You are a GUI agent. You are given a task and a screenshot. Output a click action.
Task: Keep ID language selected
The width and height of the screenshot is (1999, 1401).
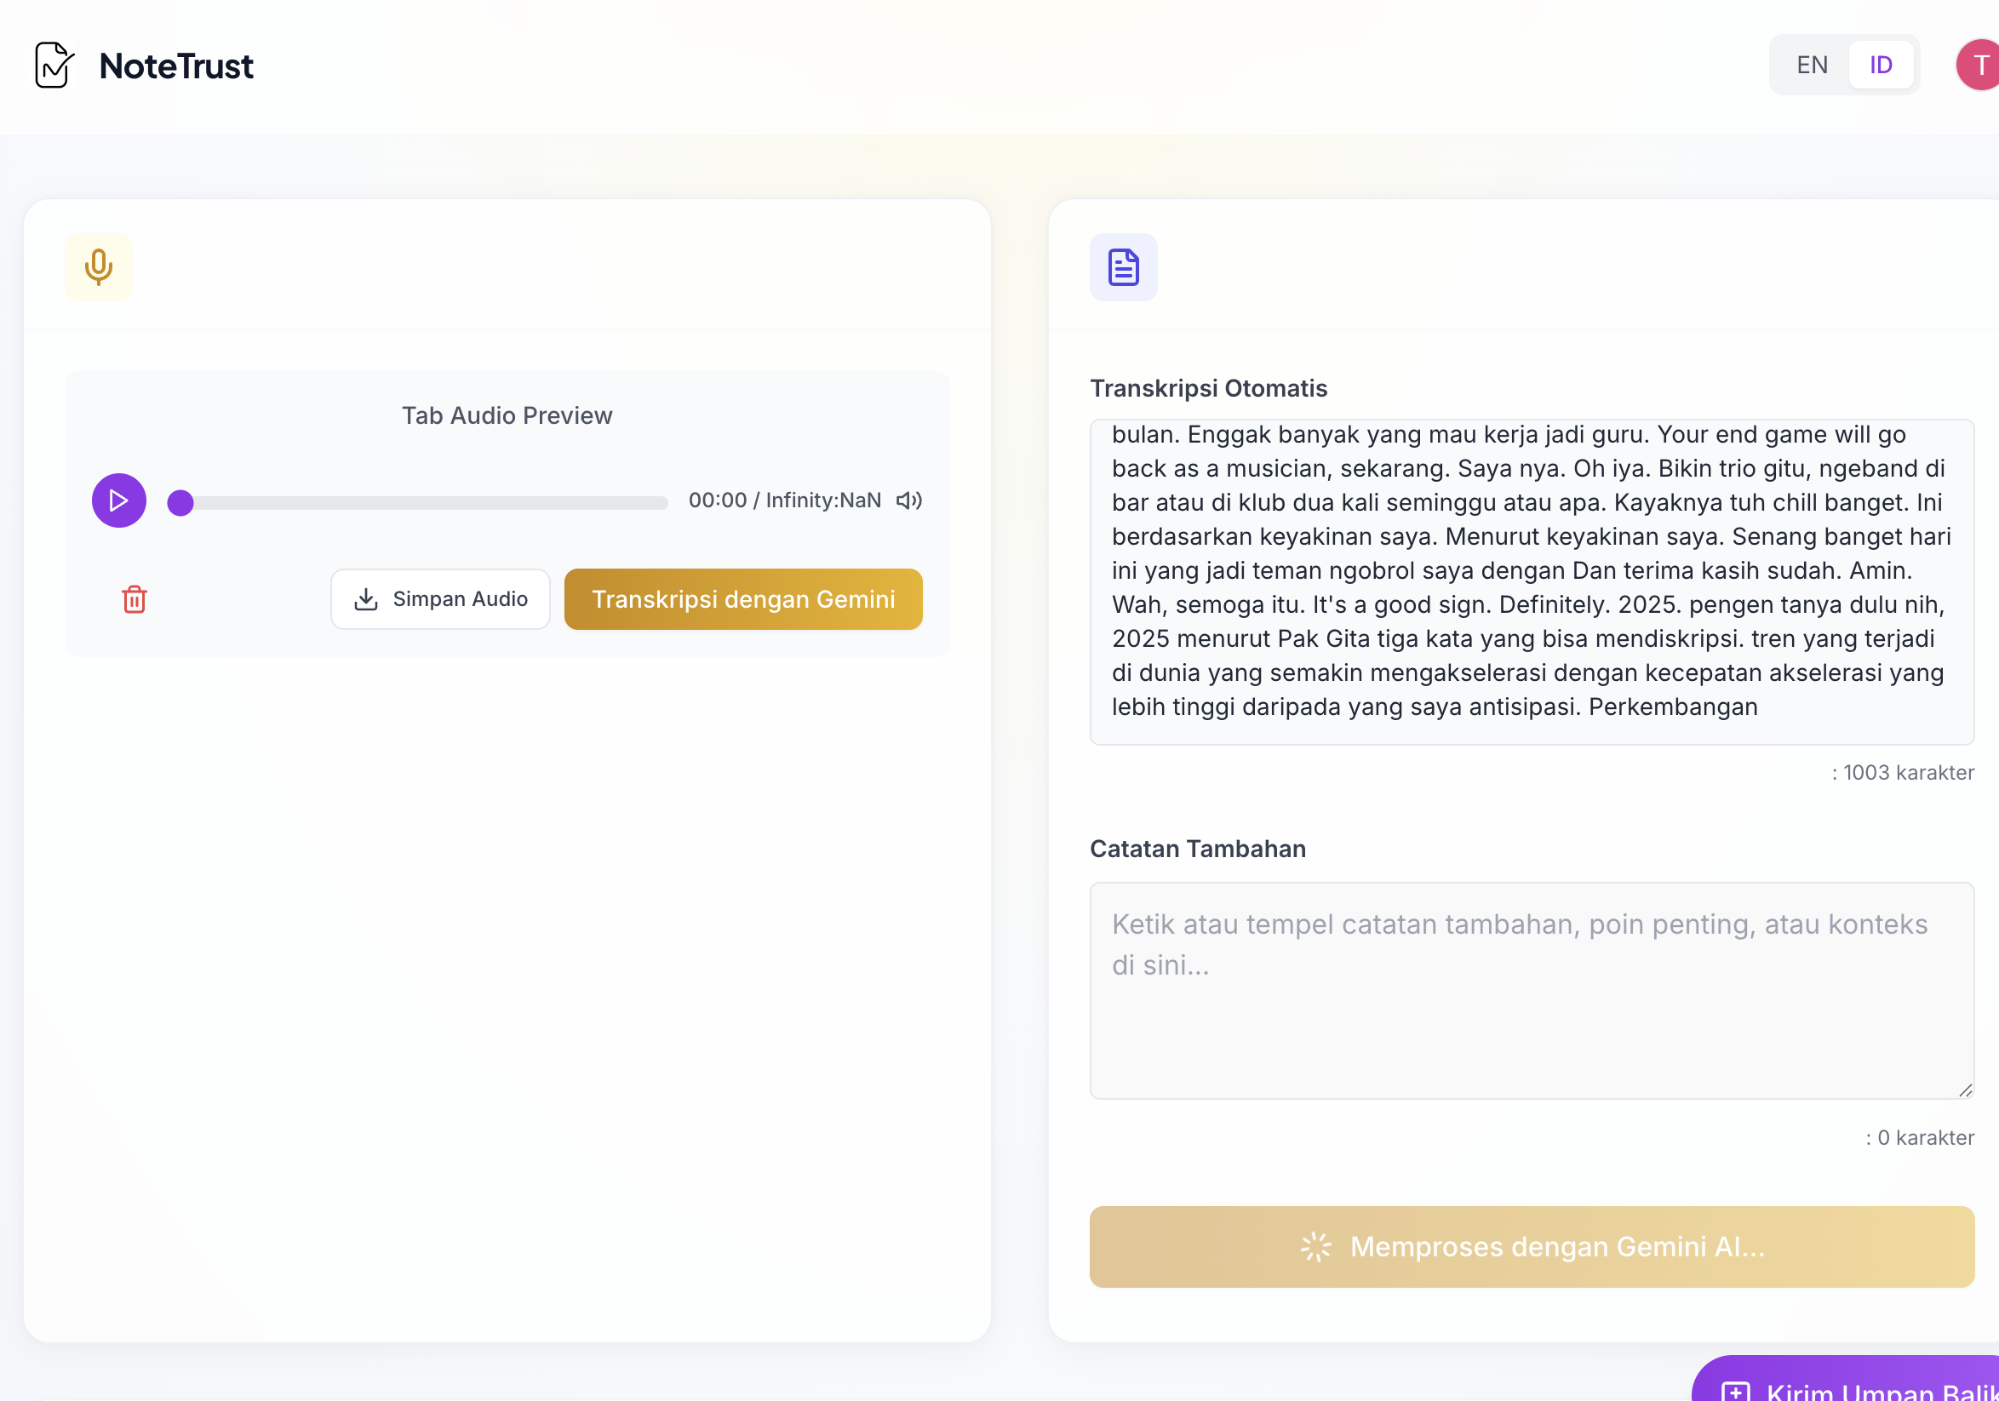[x=1881, y=65]
